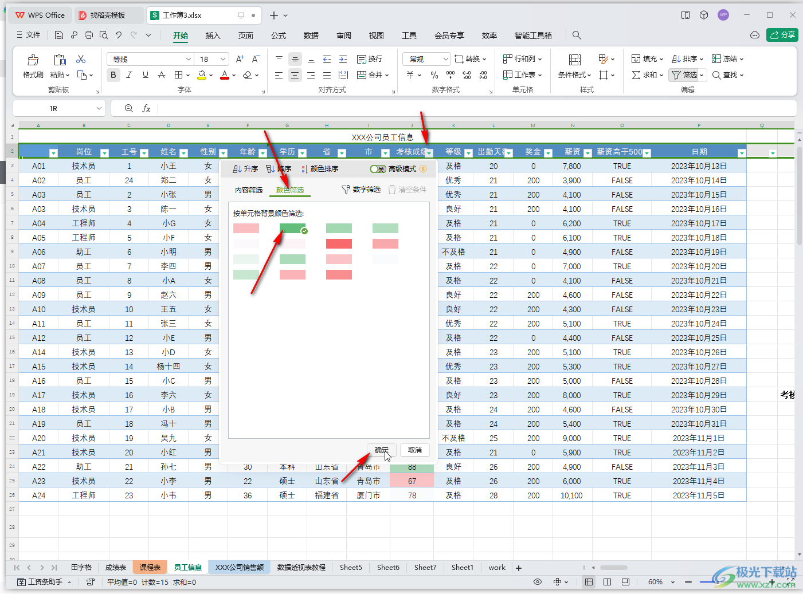This screenshot has height=594, width=803.
Task: Open the search magnifier in ribbon tabs
Action: pyautogui.click(x=577, y=36)
